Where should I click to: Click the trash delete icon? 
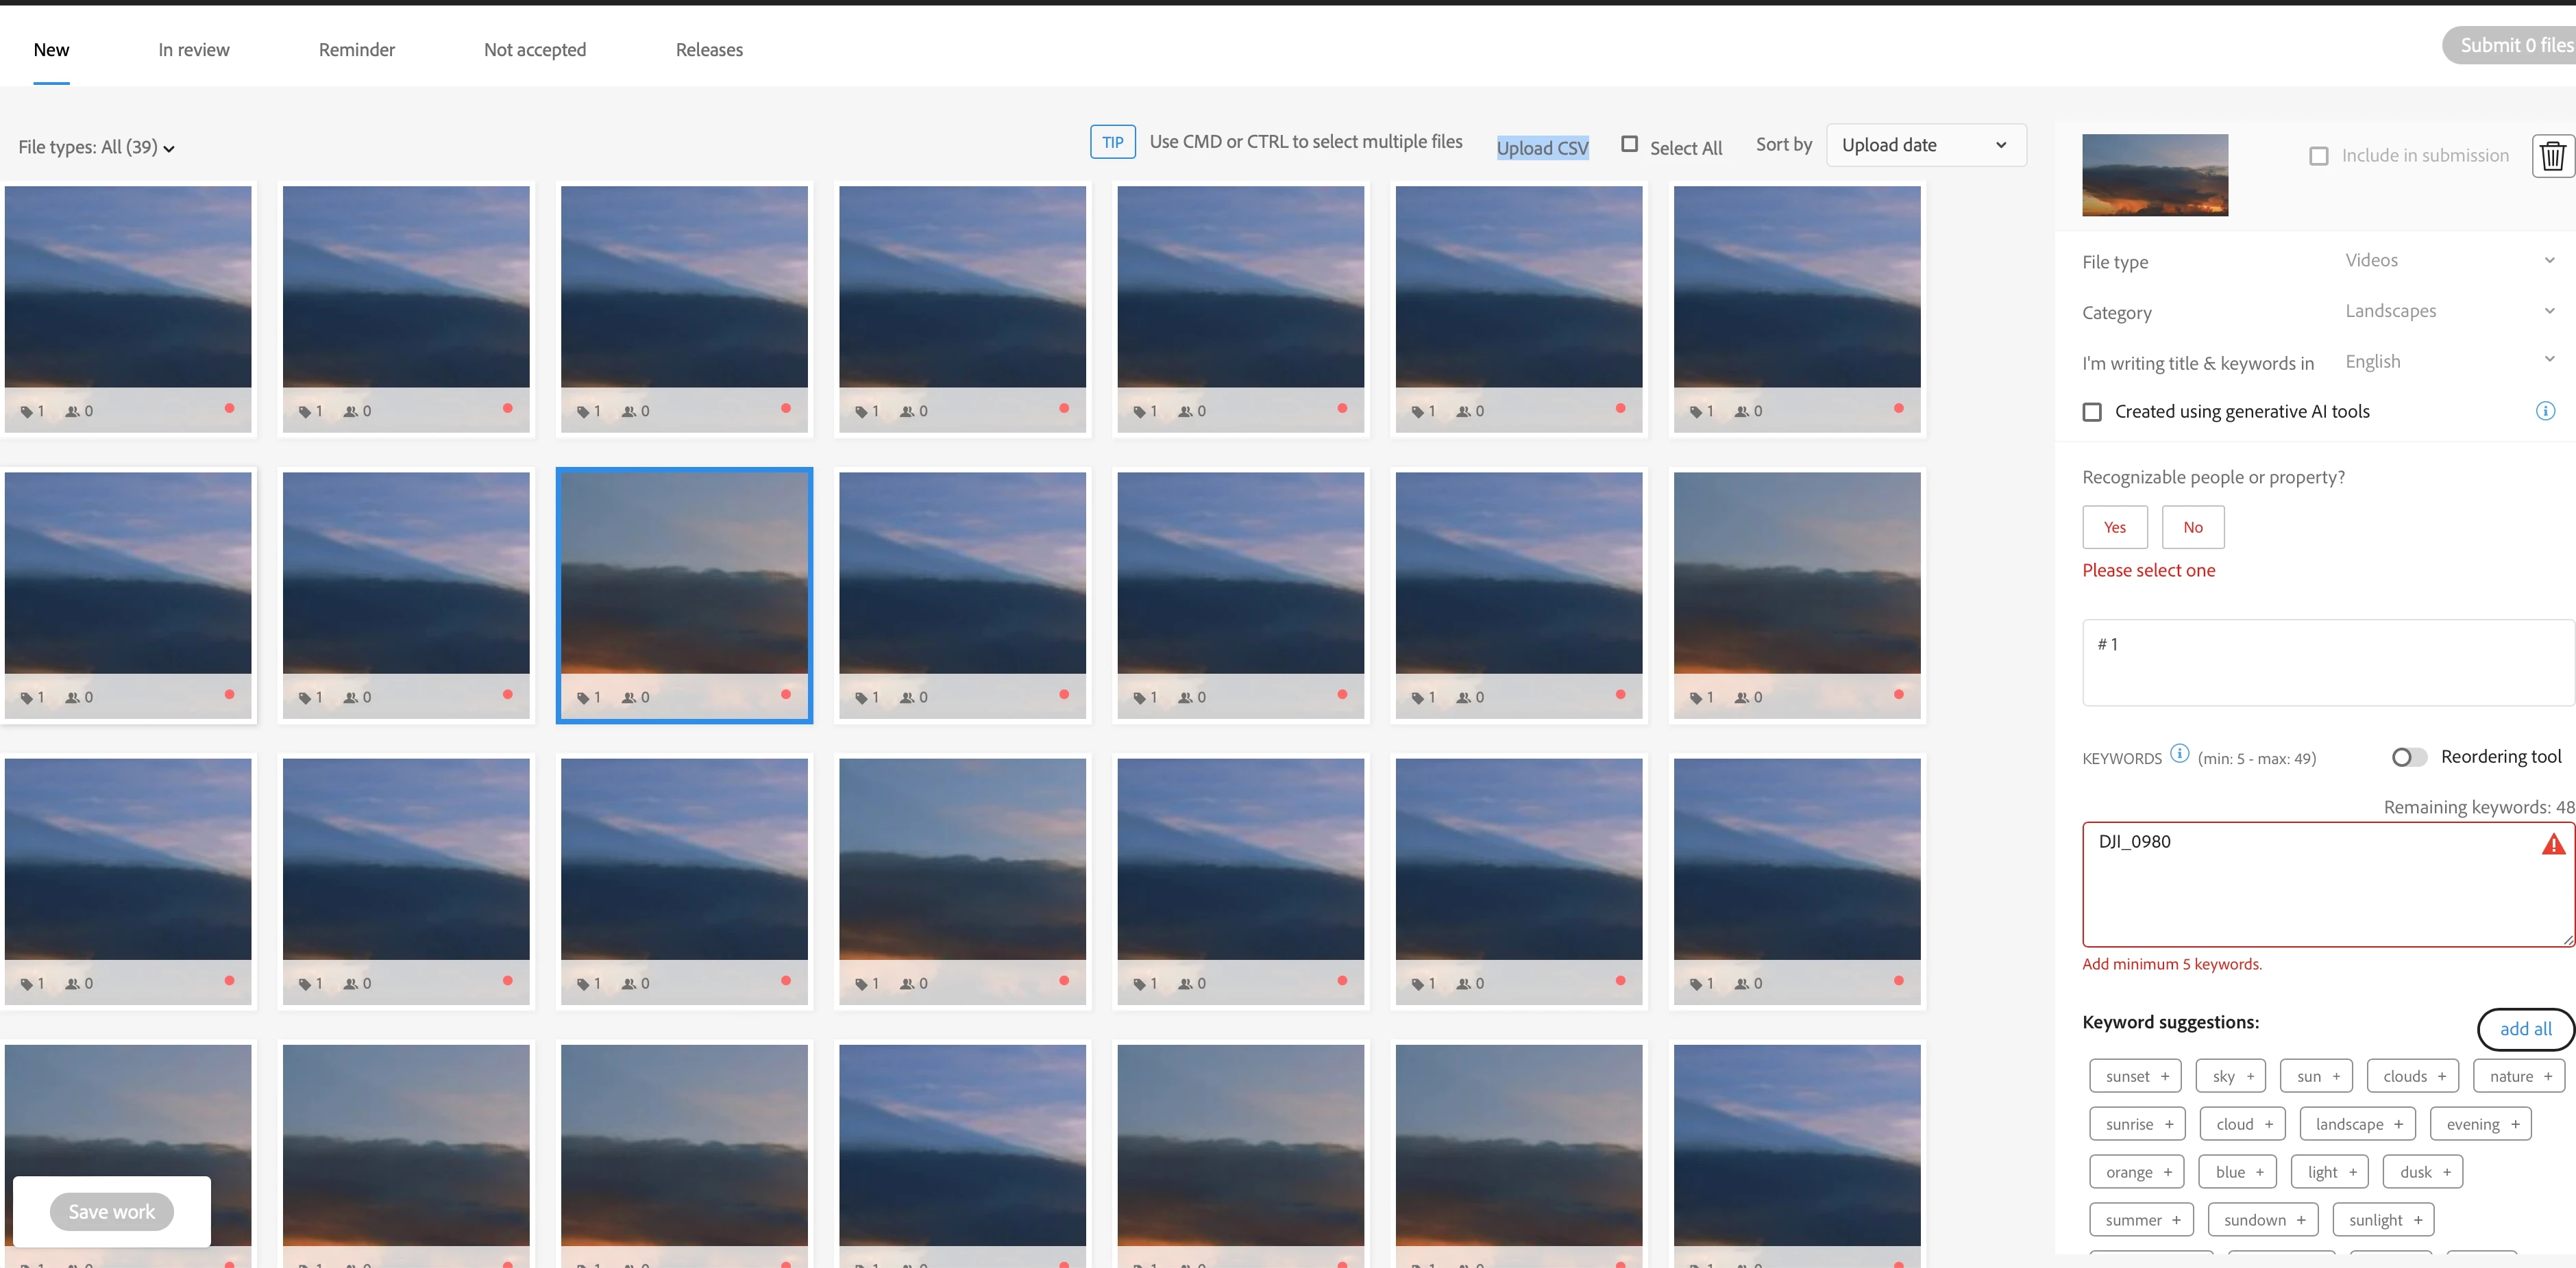pos(2552,156)
